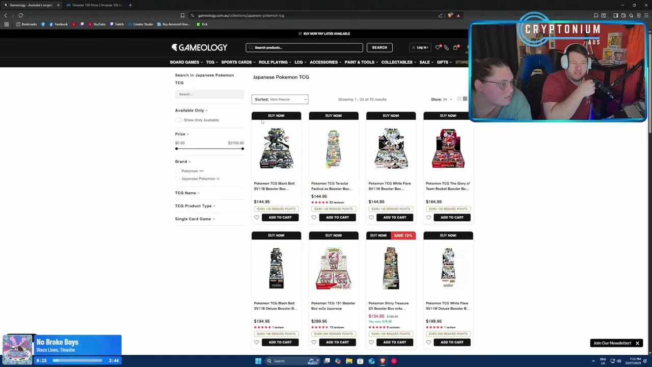Image resolution: width=652 pixels, height=367 pixels.
Task: Wishlist the Terastal Festival ex Booster Box
Action: tap(314, 217)
